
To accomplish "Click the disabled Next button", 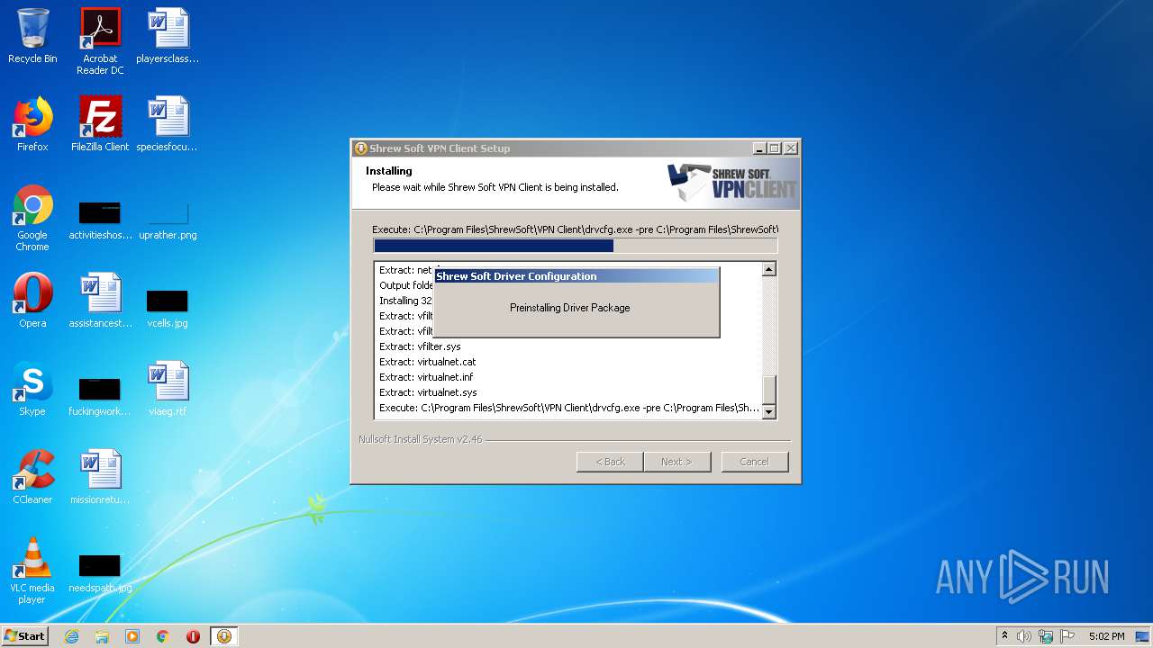I will point(676,462).
